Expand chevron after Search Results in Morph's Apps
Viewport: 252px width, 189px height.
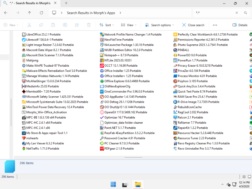[x=120, y=13]
